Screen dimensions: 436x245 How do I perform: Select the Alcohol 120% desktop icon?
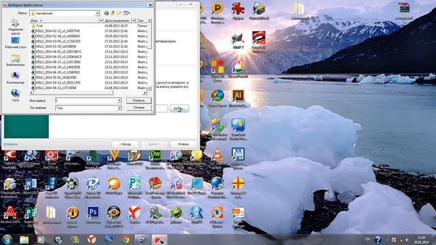[x=10, y=215]
